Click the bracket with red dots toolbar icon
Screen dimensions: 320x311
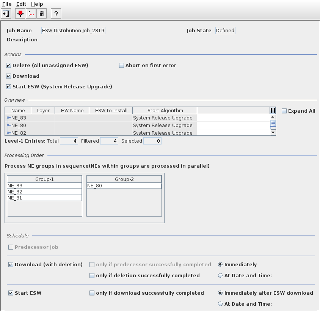click(31, 14)
